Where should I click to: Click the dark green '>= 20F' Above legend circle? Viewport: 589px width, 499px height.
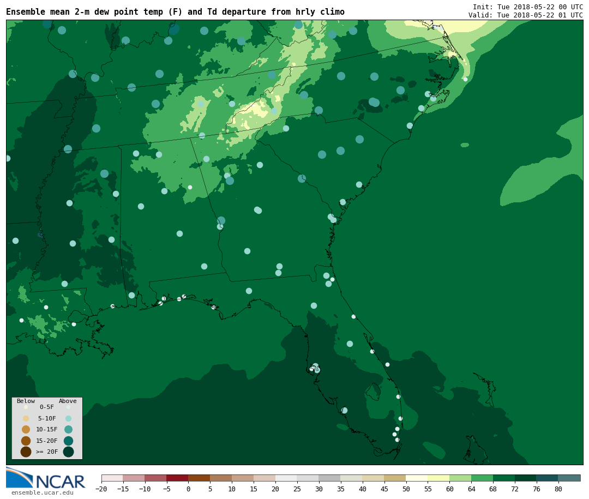click(x=68, y=452)
